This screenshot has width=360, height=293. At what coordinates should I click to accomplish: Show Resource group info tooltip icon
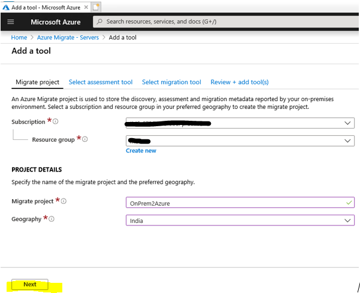pyautogui.click(x=84, y=139)
